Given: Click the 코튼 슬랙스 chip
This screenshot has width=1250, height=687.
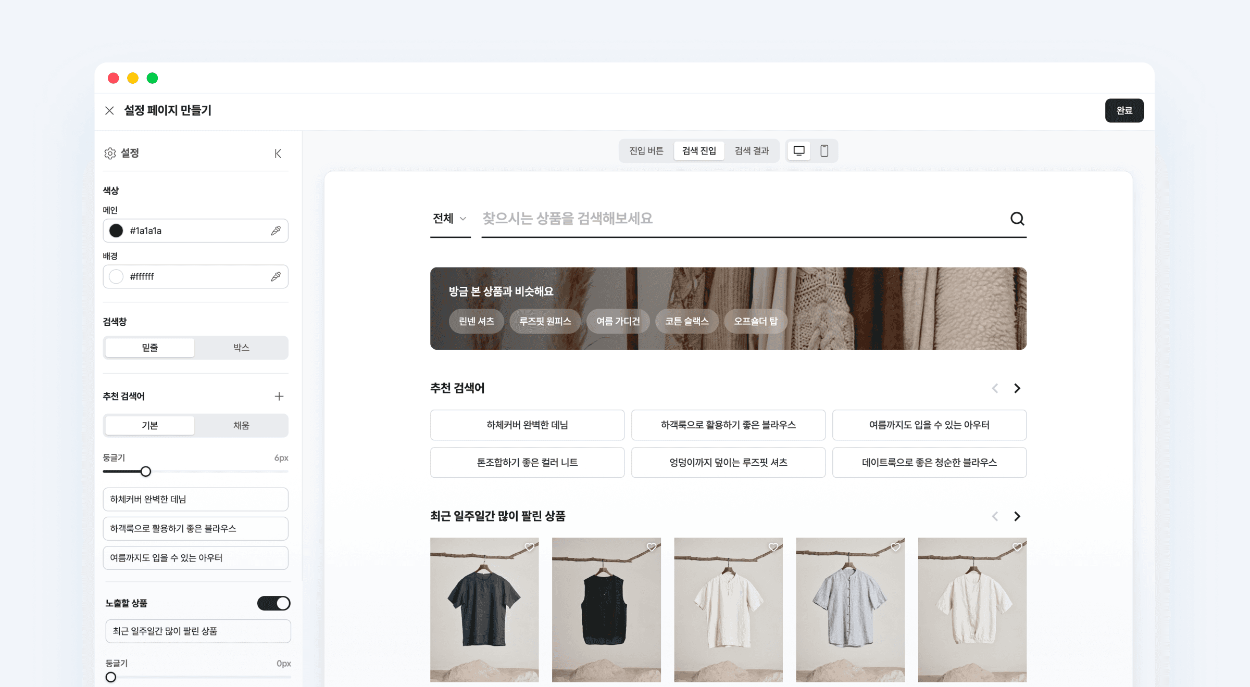Looking at the screenshot, I should click(x=686, y=321).
